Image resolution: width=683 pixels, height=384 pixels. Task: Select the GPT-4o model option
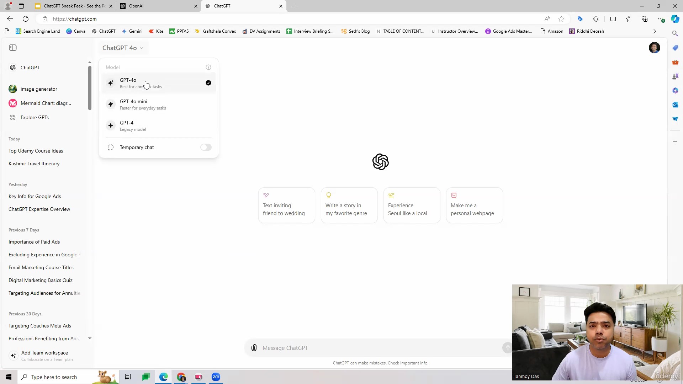[159, 83]
